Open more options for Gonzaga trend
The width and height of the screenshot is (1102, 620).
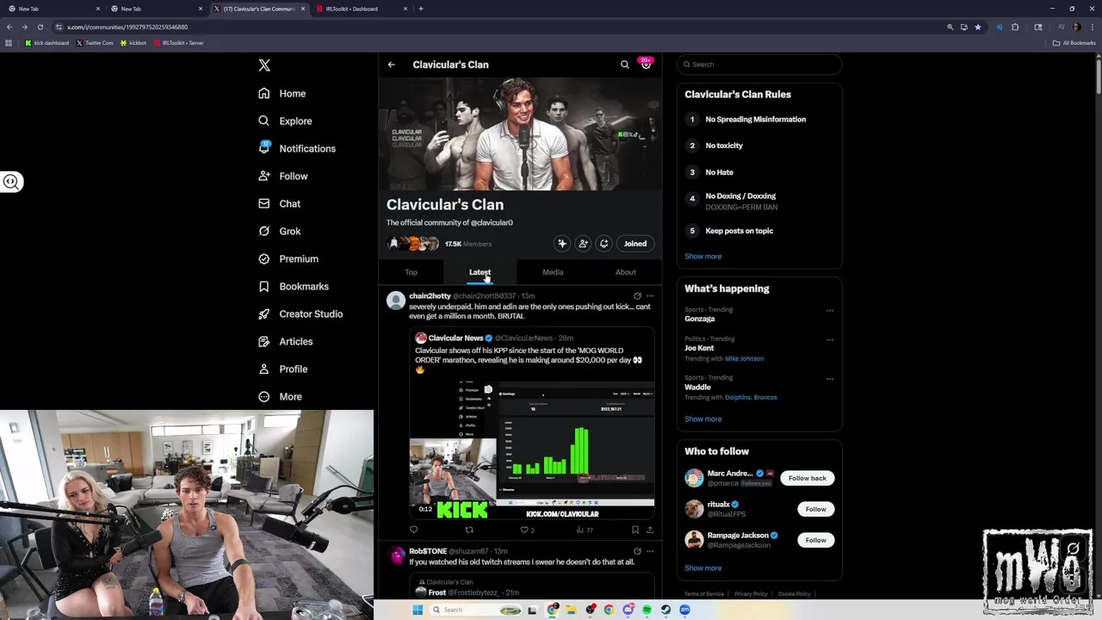(830, 310)
